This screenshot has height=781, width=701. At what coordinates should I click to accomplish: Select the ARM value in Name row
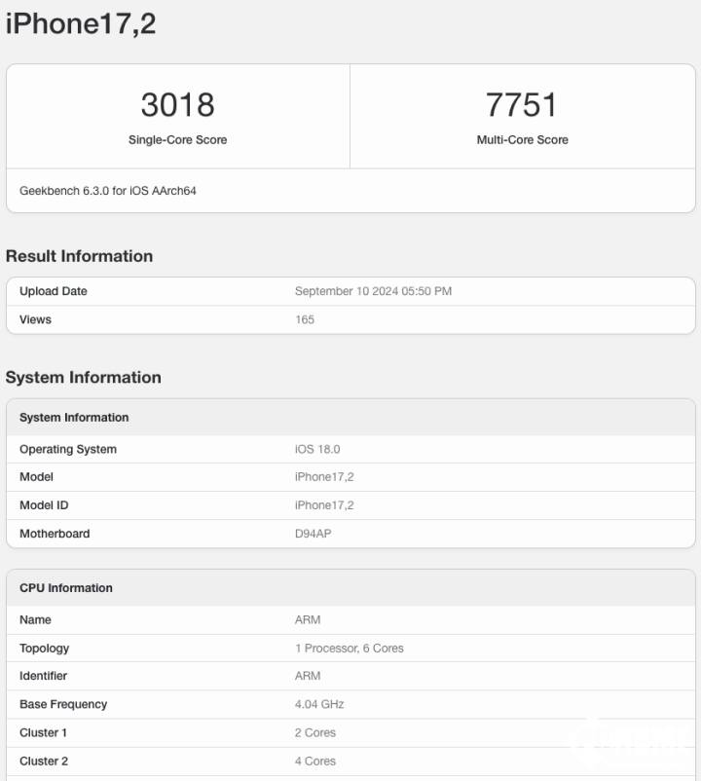[308, 620]
